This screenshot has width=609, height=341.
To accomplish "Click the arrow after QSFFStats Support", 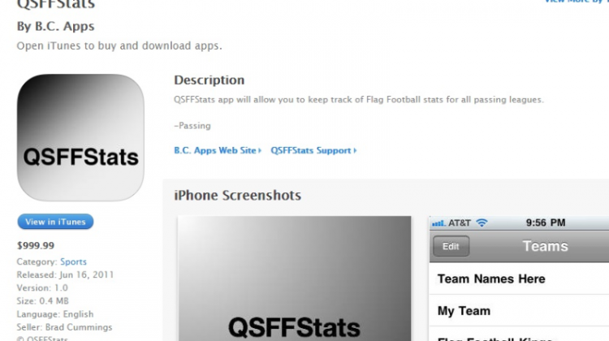I will tap(355, 151).
